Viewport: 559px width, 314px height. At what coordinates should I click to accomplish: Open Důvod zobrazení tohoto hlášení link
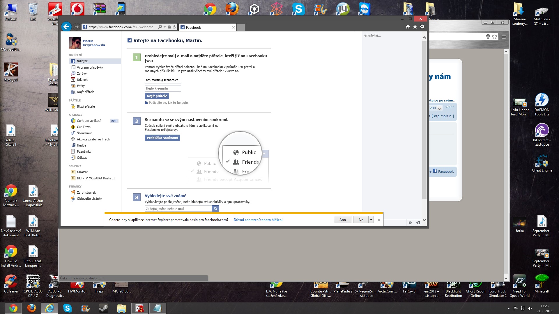[x=258, y=220]
